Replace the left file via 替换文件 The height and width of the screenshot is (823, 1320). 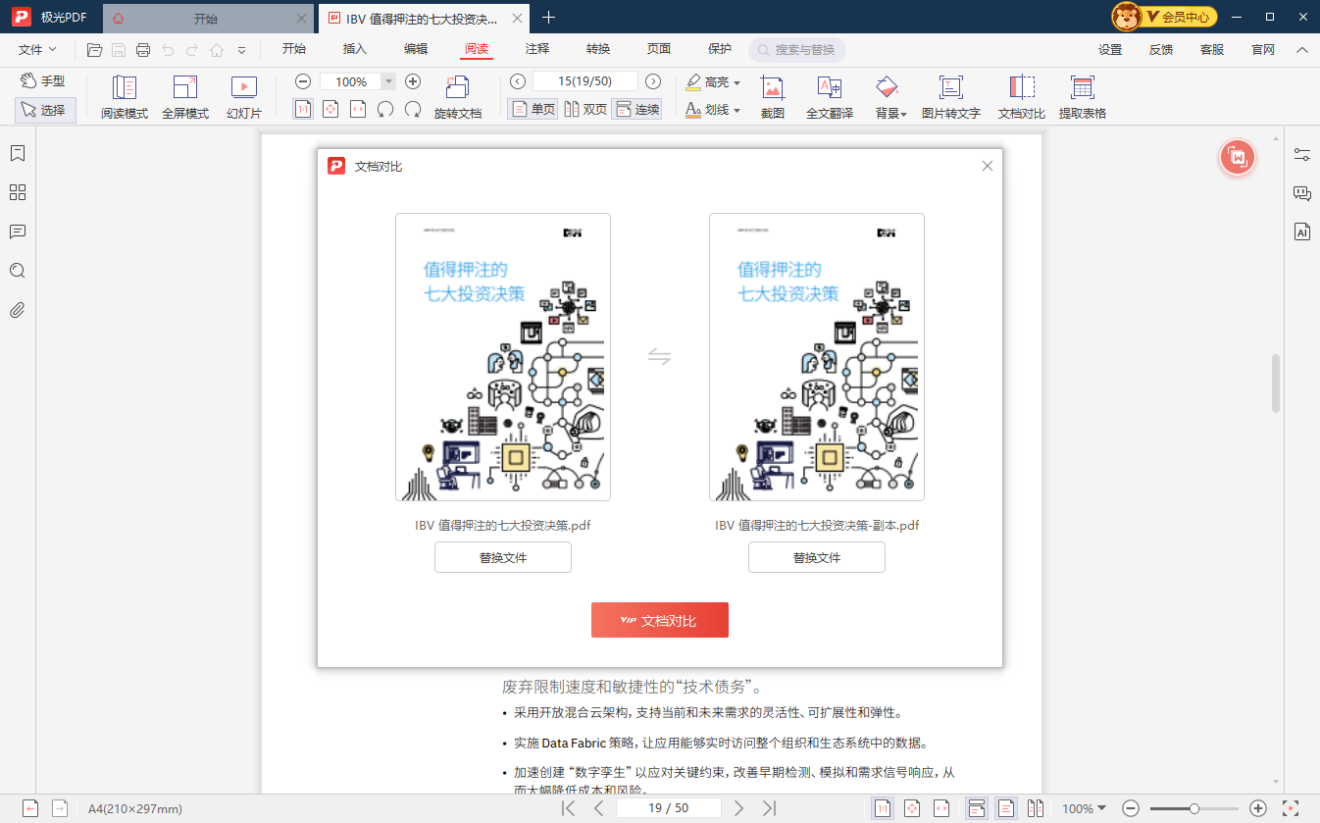tap(502, 556)
